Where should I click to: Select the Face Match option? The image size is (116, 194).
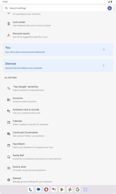click(x=58, y=145)
